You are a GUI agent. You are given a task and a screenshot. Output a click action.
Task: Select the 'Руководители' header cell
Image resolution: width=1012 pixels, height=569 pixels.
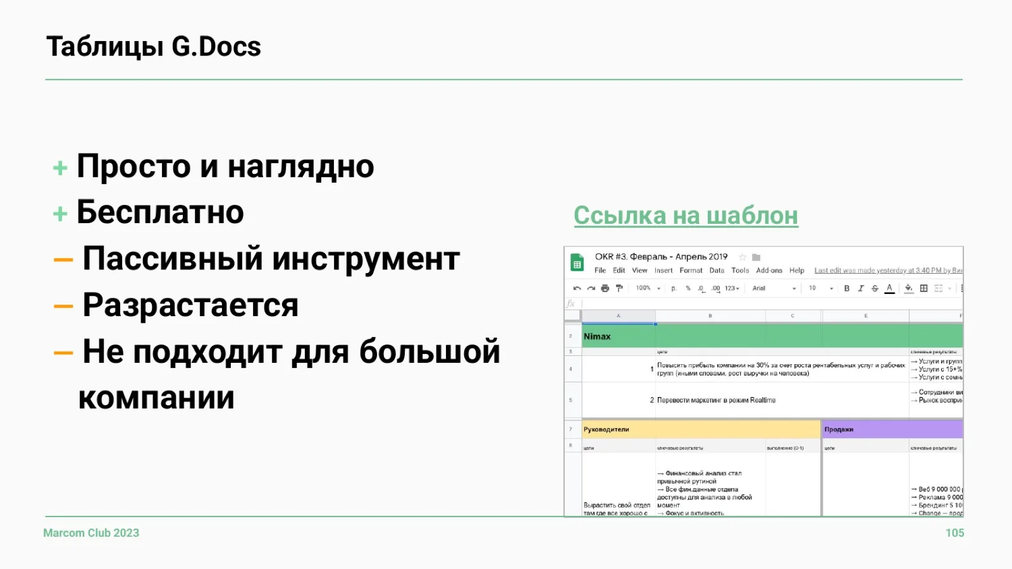pos(701,429)
